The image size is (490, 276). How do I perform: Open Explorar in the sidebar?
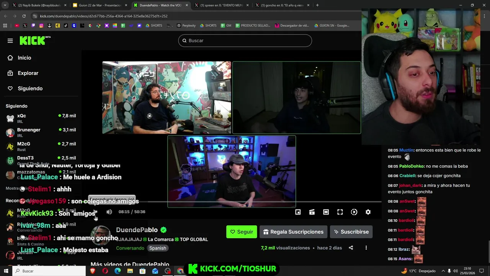(28, 73)
